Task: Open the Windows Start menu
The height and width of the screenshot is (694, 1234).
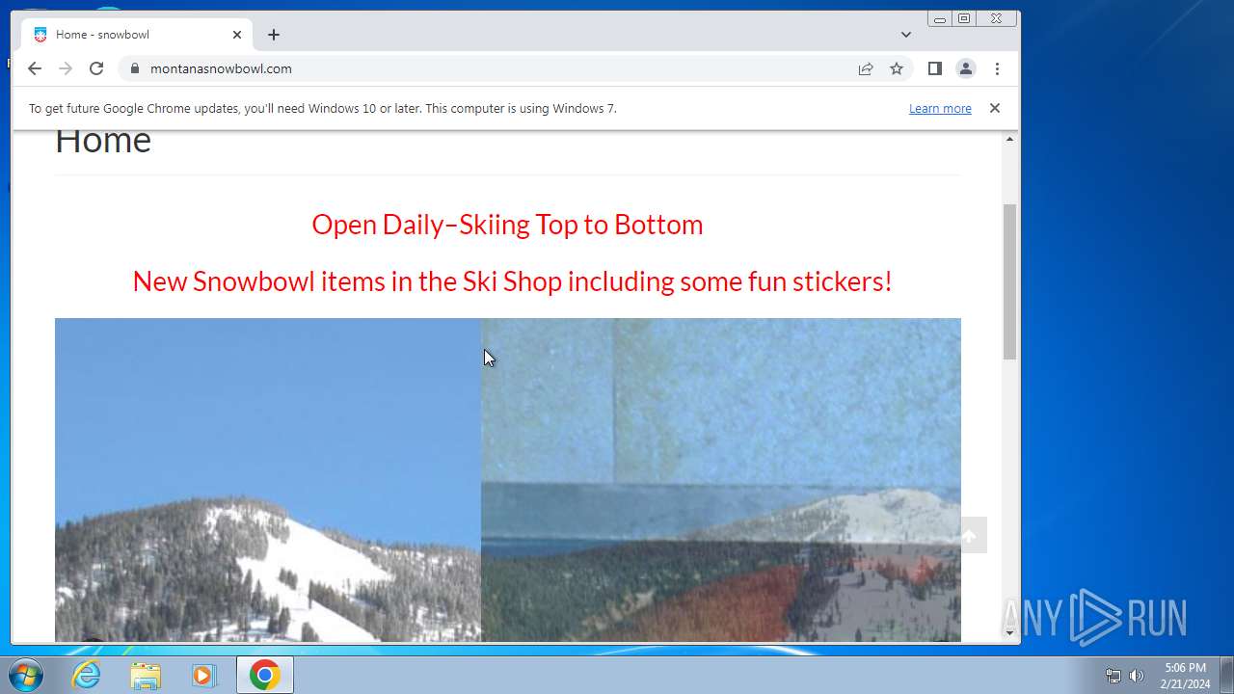Action: point(26,675)
